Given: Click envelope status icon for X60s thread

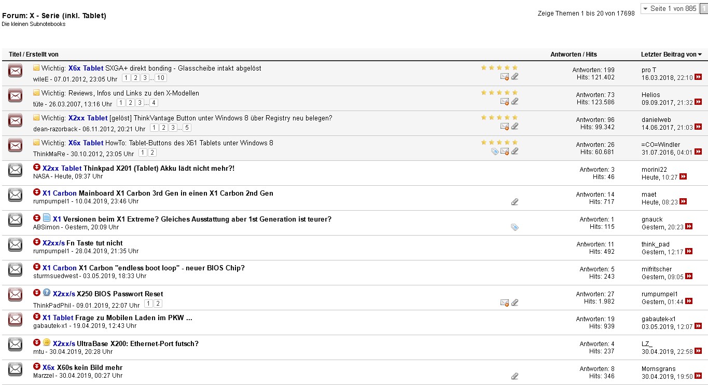Looking at the screenshot, I should coord(16,369).
